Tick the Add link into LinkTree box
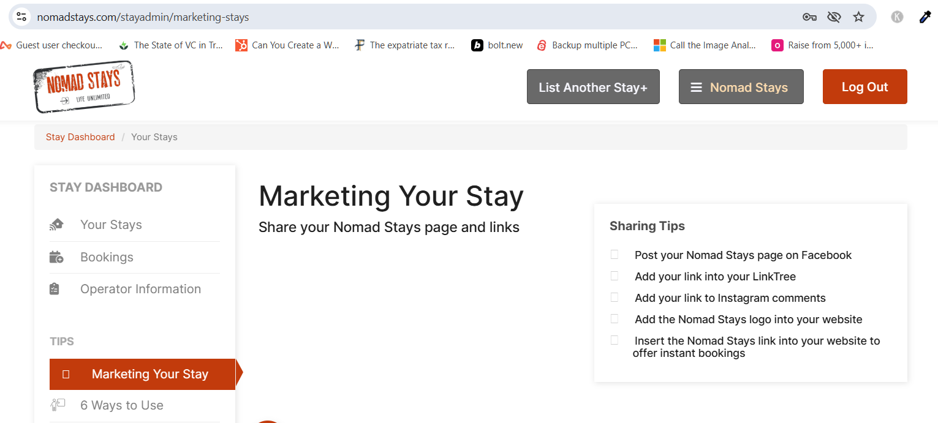This screenshot has width=938, height=423. tap(615, 276)
